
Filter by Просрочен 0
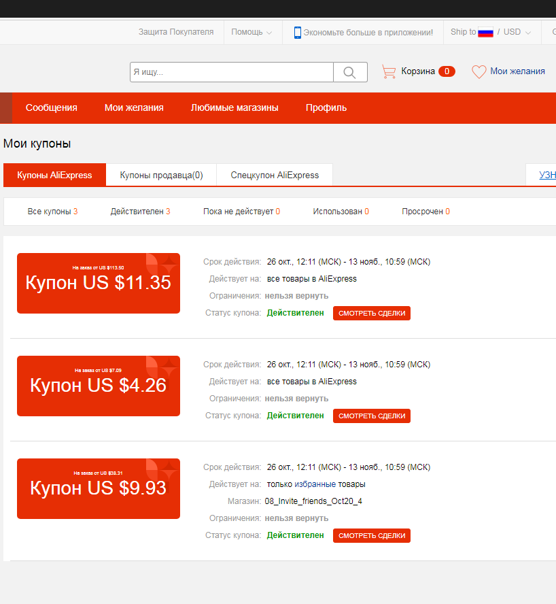pos(425,212)
